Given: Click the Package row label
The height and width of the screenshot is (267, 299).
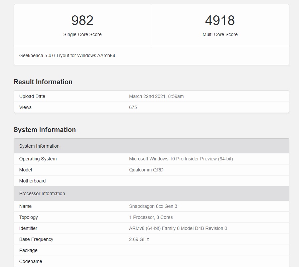Looking at the screenshot, I should tap(28, 250).
